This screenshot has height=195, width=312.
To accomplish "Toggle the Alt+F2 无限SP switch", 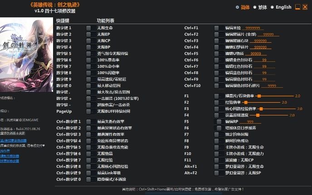I will (219, 173).
